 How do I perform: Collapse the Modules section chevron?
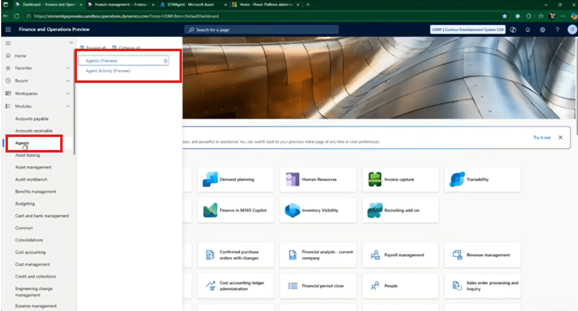(68, 106)
